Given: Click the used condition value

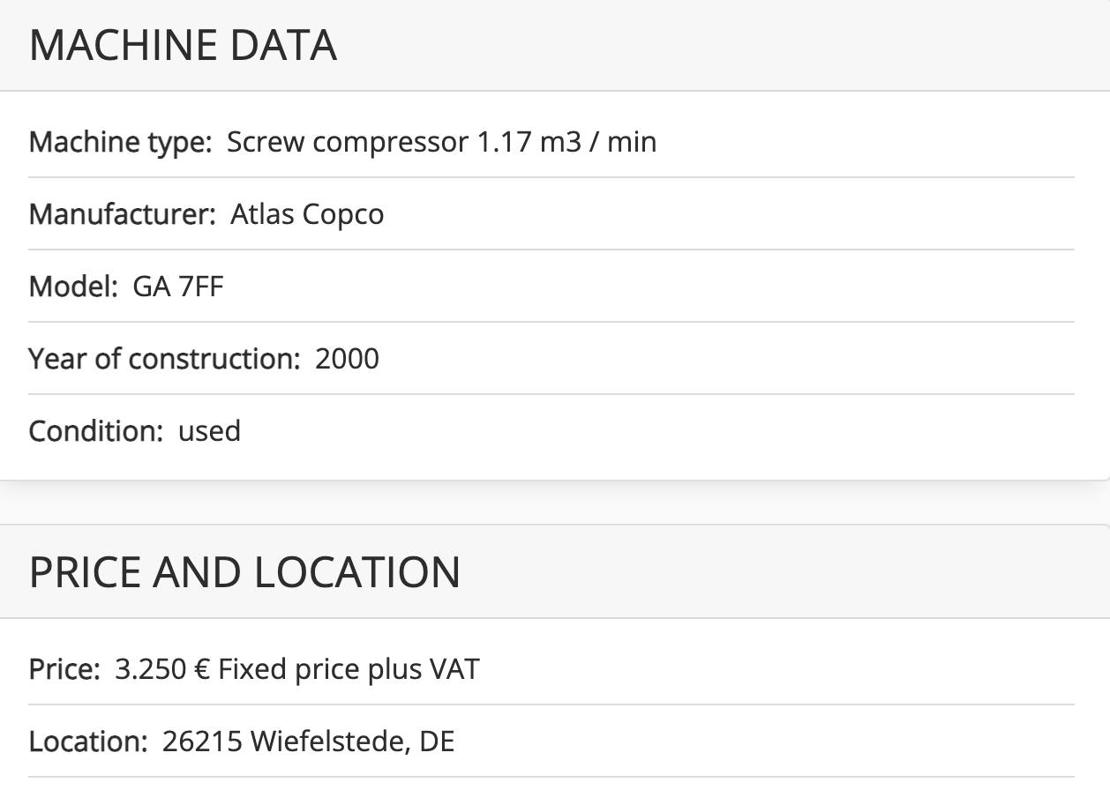Looking at the screenshot, I should click(x=209, y=431).
